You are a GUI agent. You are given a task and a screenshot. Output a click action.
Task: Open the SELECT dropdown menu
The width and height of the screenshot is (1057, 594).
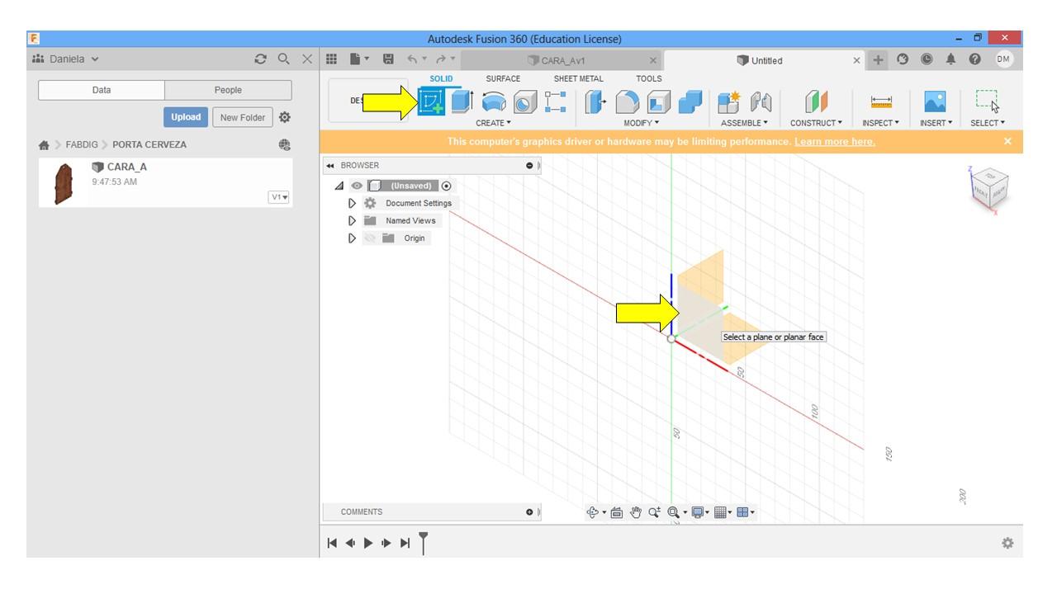click(988, 123)
